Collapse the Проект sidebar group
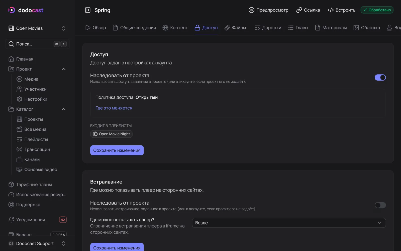401x251 pixels. (x=64, y=69)
